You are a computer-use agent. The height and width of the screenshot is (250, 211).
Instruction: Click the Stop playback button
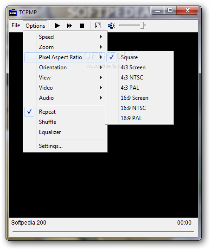82,25
